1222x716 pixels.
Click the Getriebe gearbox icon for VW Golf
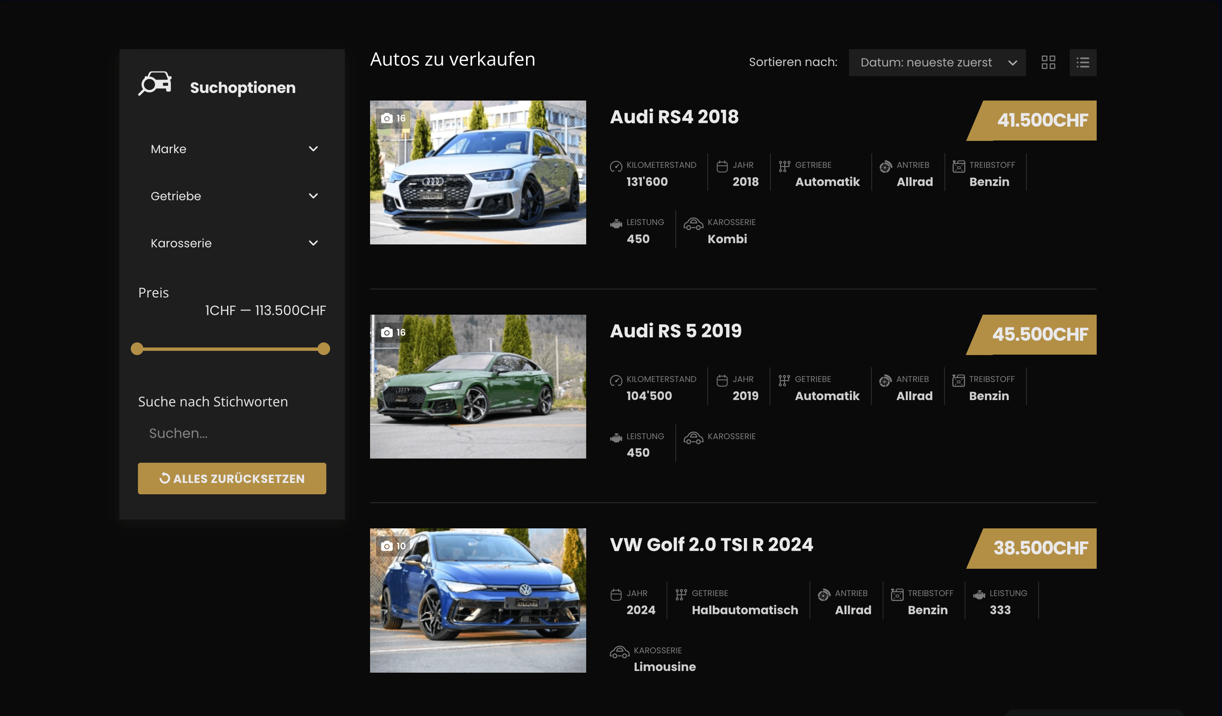click(x=681, y=594)
